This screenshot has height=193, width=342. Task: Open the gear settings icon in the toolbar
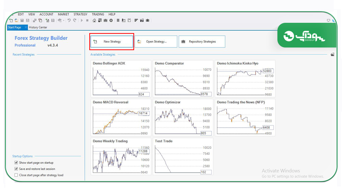[x=111, y=21]
